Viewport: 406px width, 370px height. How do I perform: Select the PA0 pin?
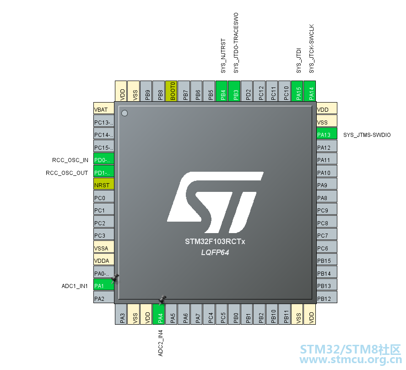click(104, 272)
